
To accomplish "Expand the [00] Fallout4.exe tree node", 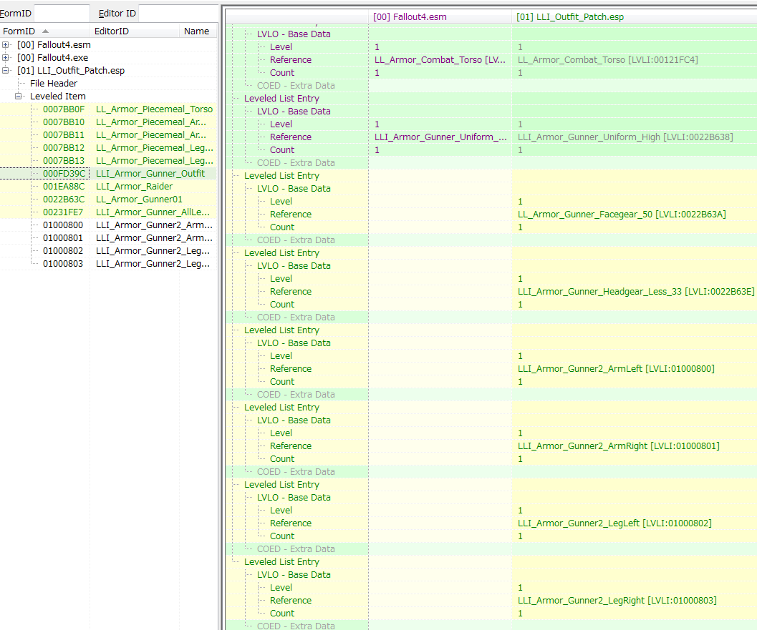I will [x=5, y=58].
